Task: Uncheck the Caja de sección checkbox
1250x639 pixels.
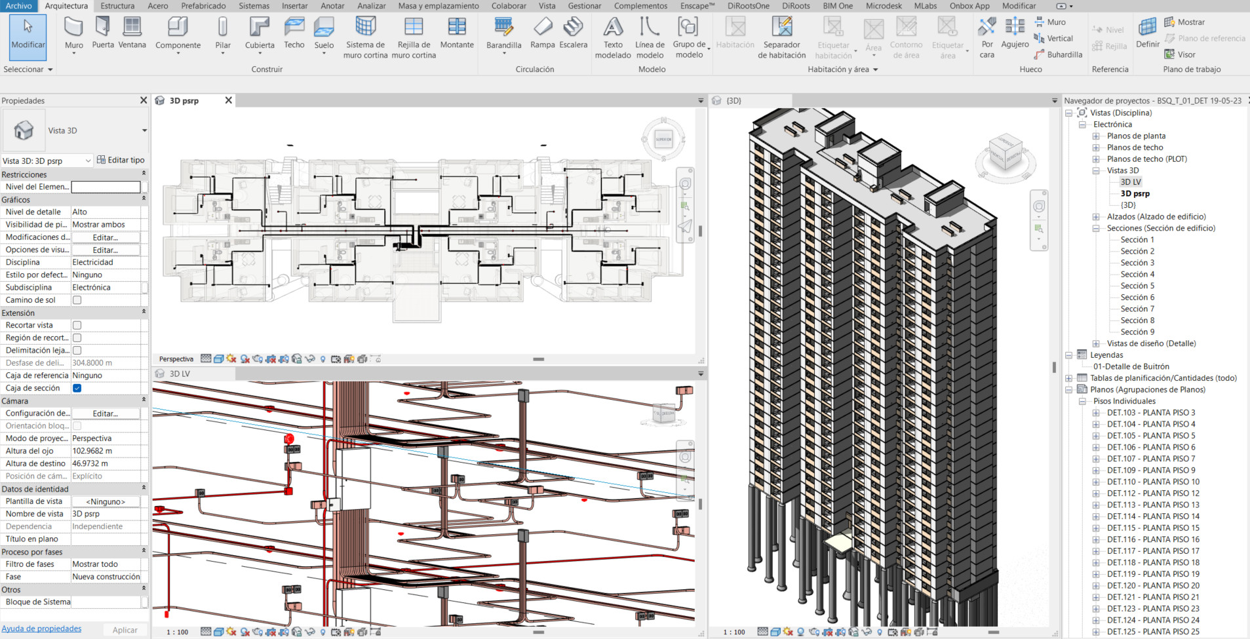Action: click(x=77, y=388)
